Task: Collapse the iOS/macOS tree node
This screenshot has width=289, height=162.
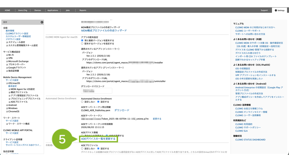Action: (x=7, y=83)
